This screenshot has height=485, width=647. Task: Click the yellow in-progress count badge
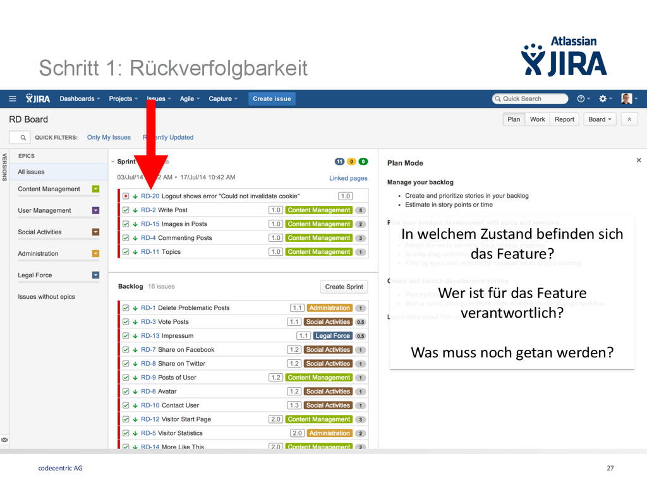tap(351, 162)
